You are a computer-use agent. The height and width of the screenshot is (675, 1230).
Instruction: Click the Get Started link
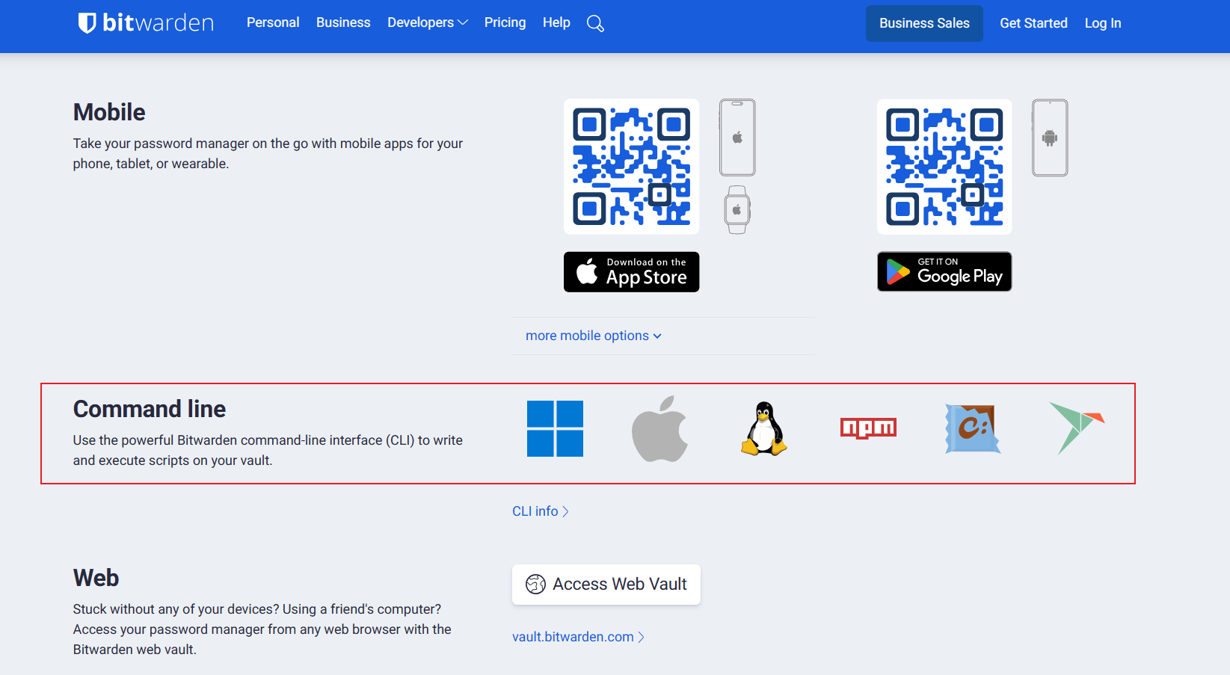pyautogui.click(x=1033, y=23)
